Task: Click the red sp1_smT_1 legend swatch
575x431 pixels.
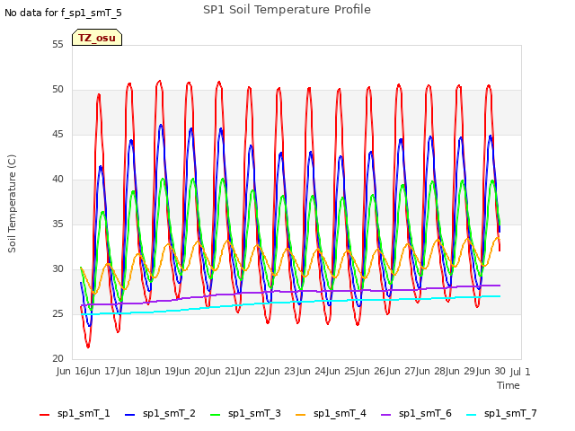Action: coord(44,415)
